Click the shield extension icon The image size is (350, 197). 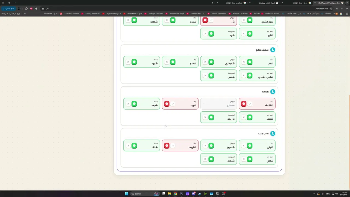pyautogui.click(x=36, y=8)
